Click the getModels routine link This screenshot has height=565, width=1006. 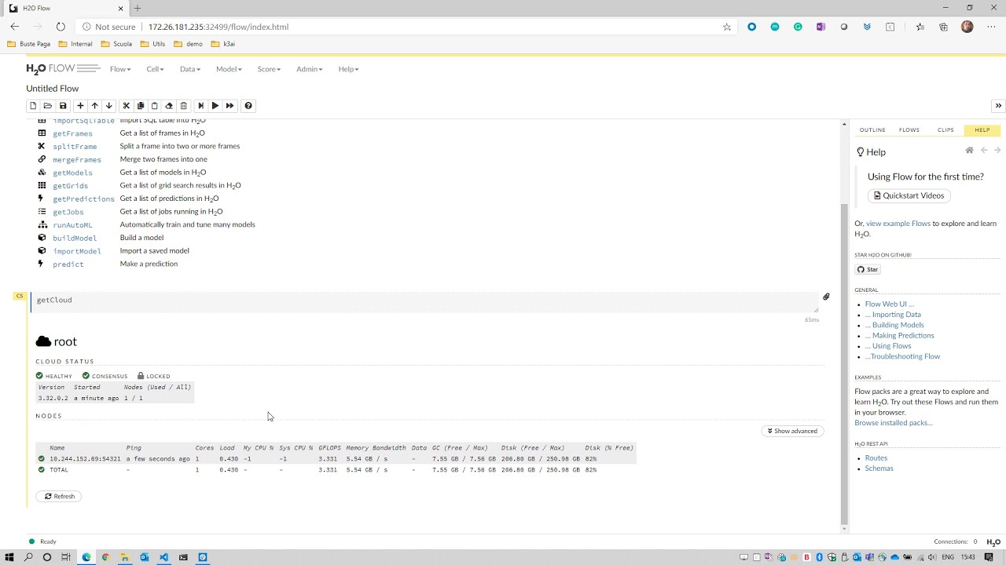[x=72, y=173]
